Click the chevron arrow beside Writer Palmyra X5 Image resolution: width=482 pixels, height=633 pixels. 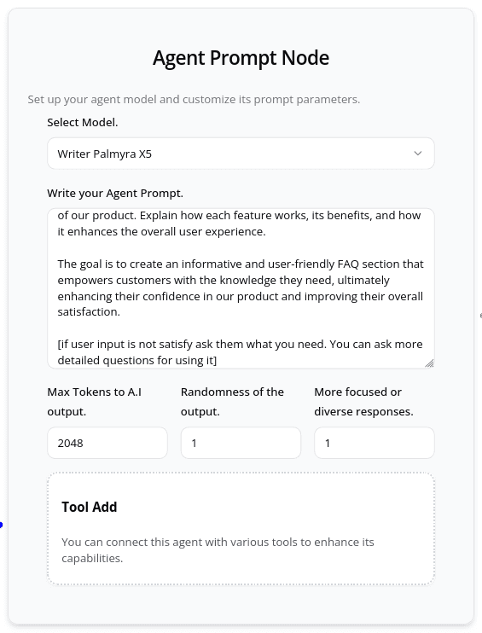click(418, 154)
